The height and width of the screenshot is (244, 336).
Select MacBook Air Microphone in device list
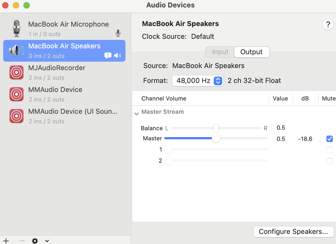(64, 29)
